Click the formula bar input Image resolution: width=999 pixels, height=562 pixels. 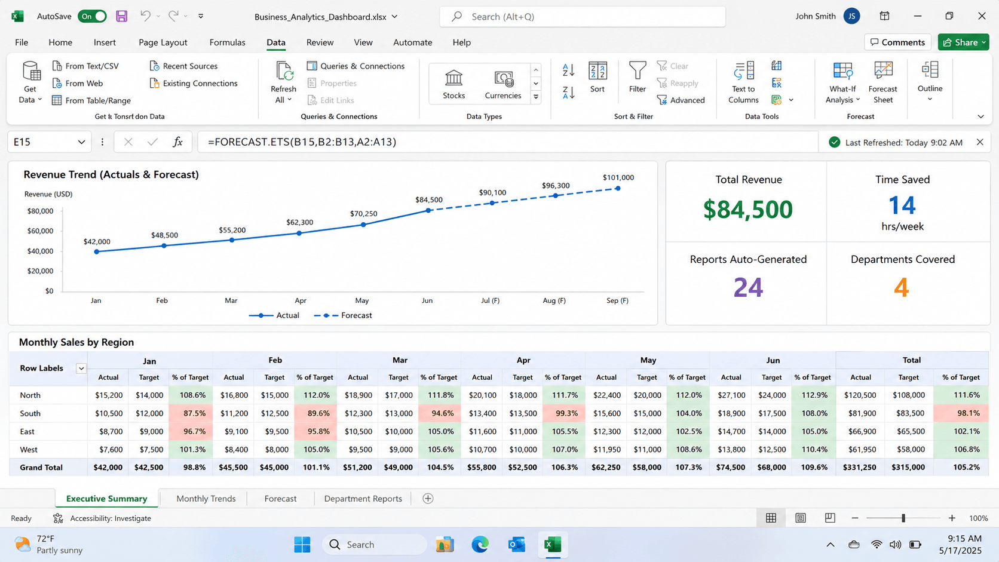507,142
